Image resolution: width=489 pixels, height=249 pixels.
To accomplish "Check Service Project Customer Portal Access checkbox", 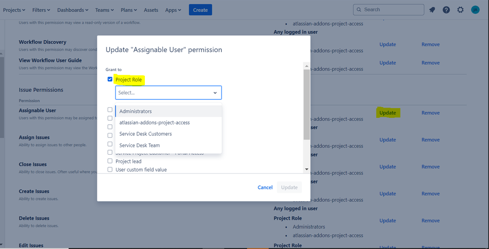I will click(x=110, y=153).
